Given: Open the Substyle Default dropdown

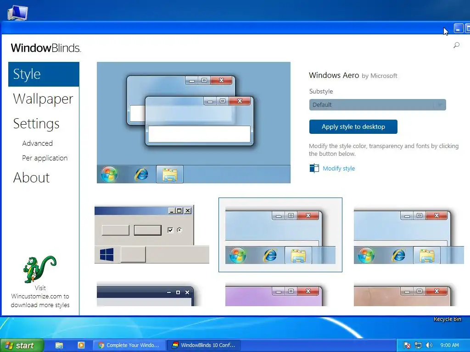Looking at the screenshot, I should [377, 105].
